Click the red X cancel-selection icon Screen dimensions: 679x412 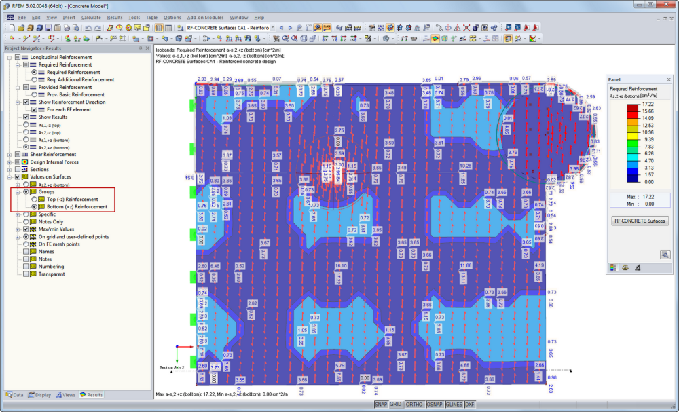[x=466, y=28]
